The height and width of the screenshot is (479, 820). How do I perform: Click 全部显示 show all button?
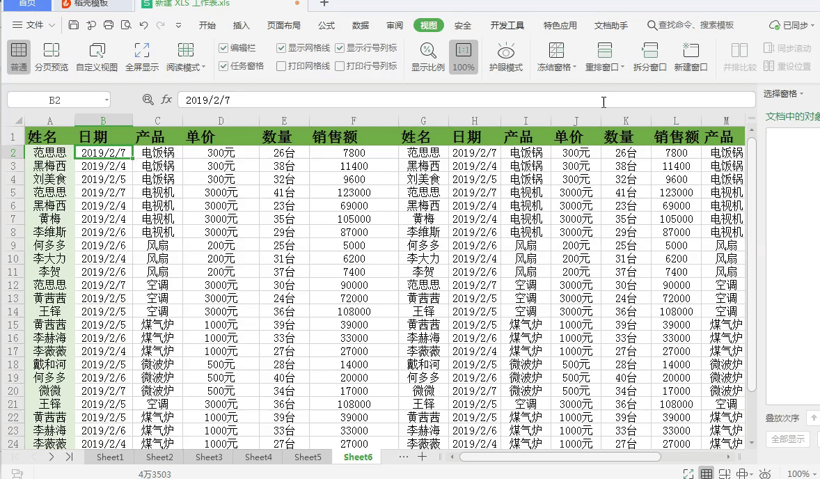pos(787,439)
